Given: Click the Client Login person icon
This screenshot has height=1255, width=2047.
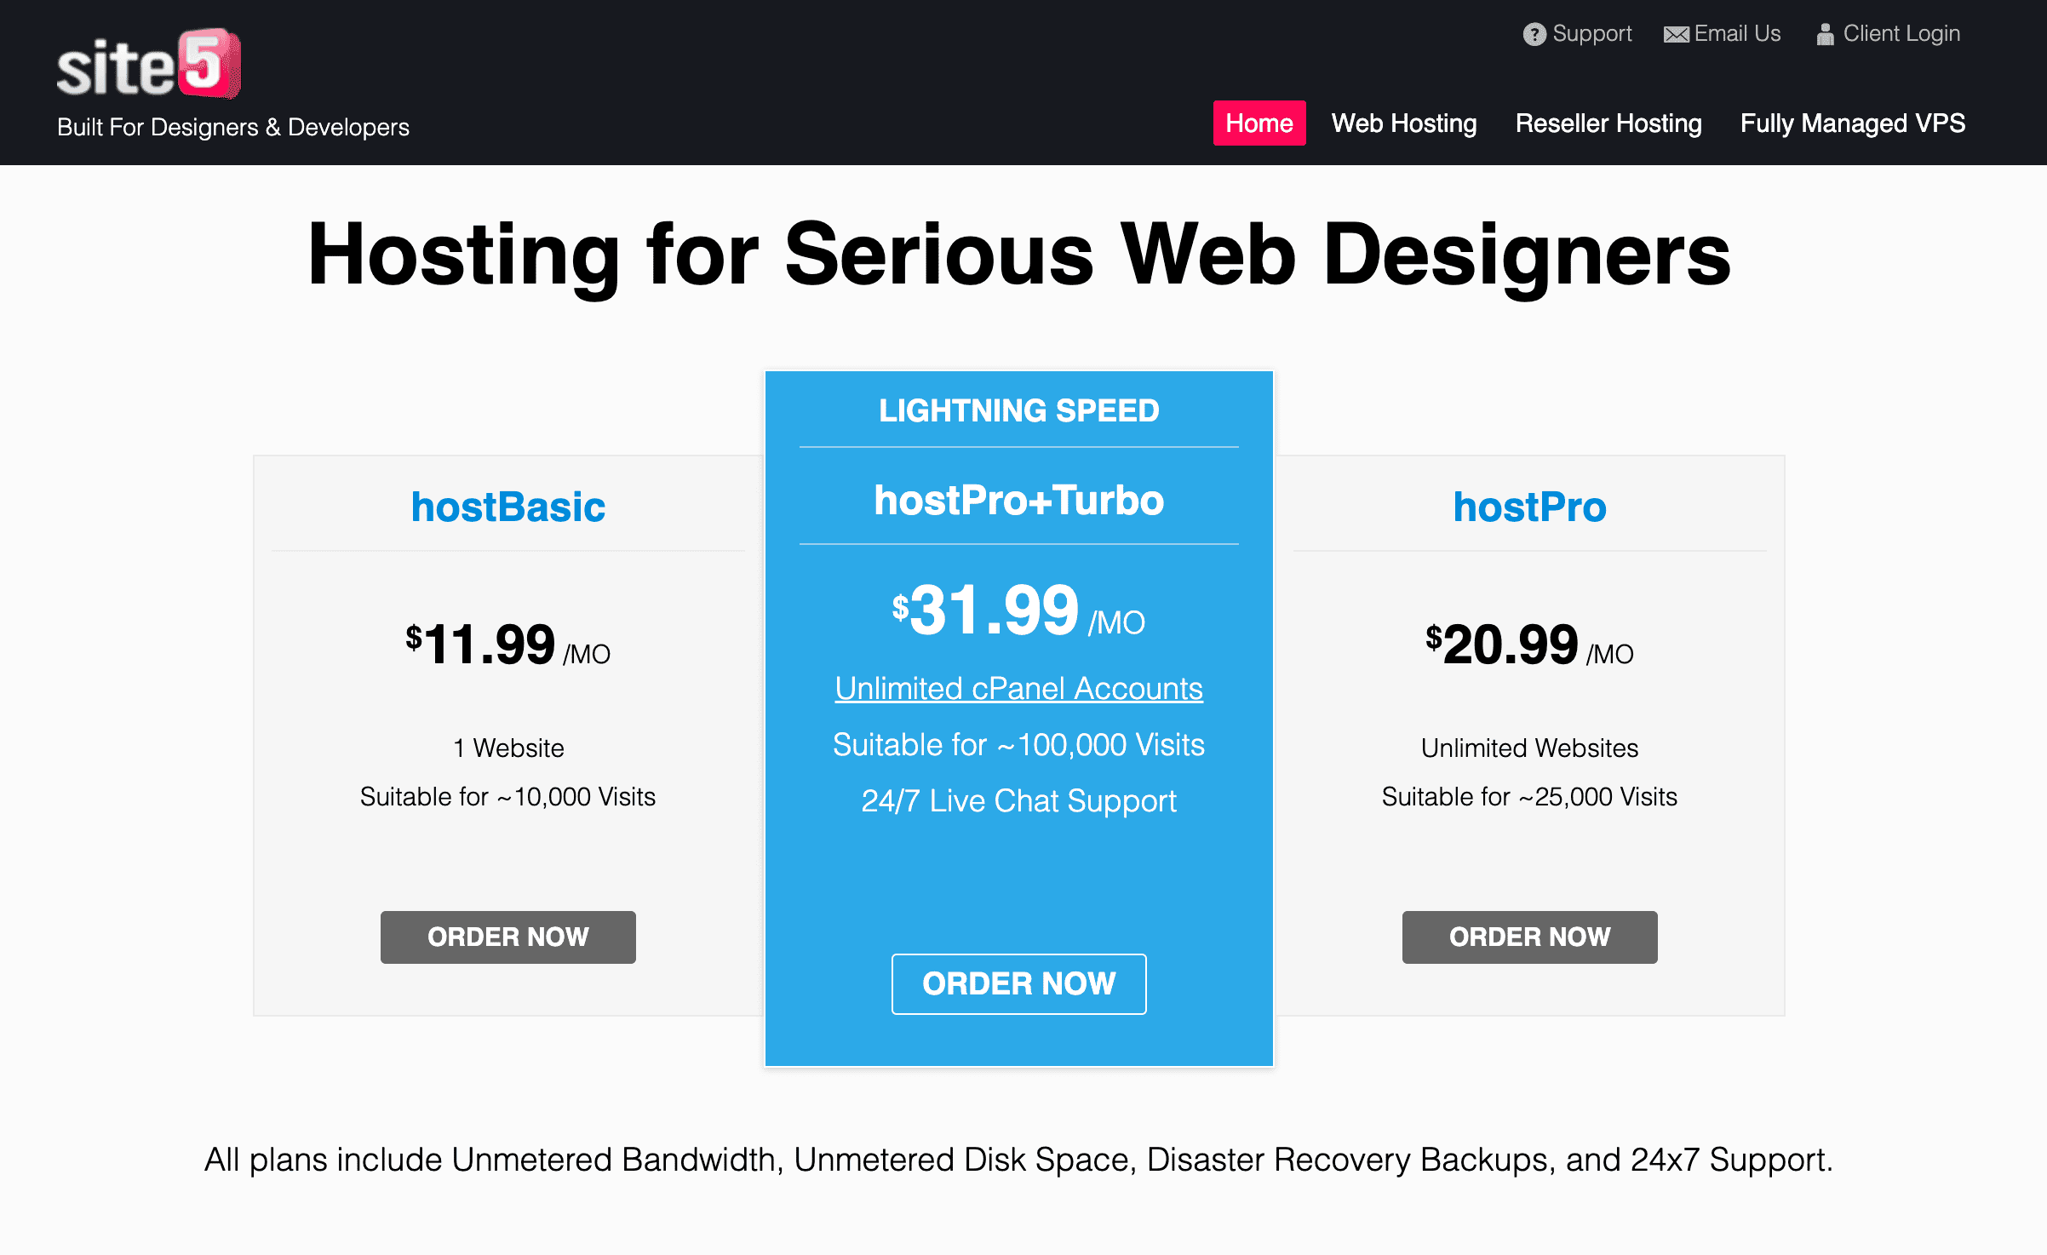Looking at the screenshot, I should point(1824,34).
